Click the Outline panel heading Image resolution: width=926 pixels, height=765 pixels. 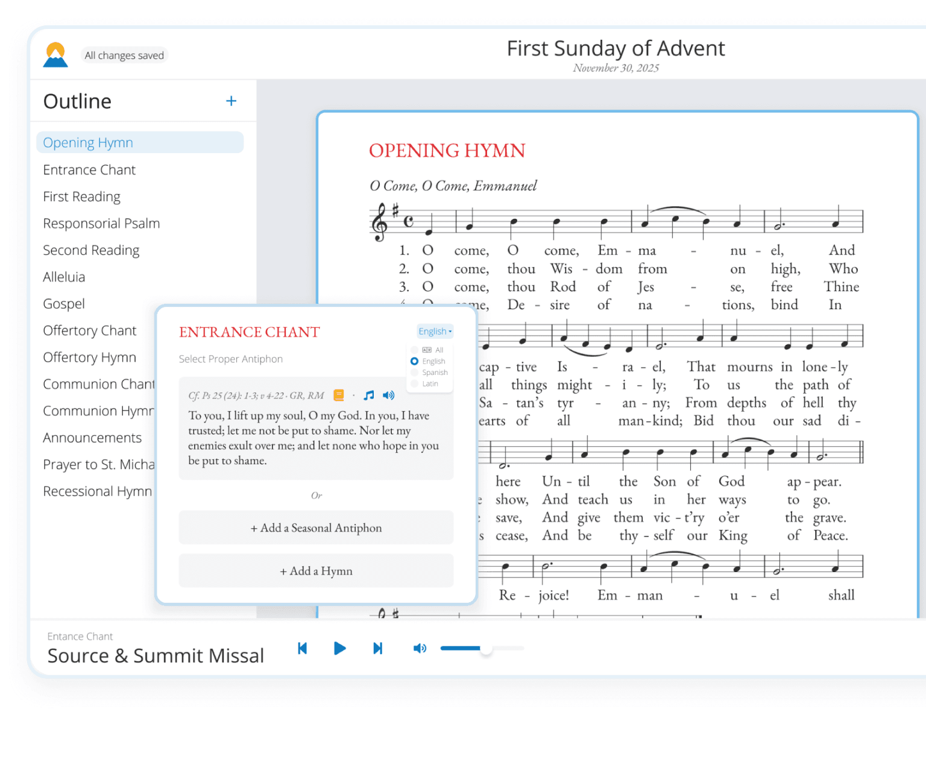(77, 101)
